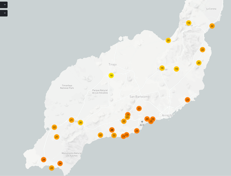The image size is (231, 176).
Task: Open the upper dark dropdown arrow
Action: point(5,5)
